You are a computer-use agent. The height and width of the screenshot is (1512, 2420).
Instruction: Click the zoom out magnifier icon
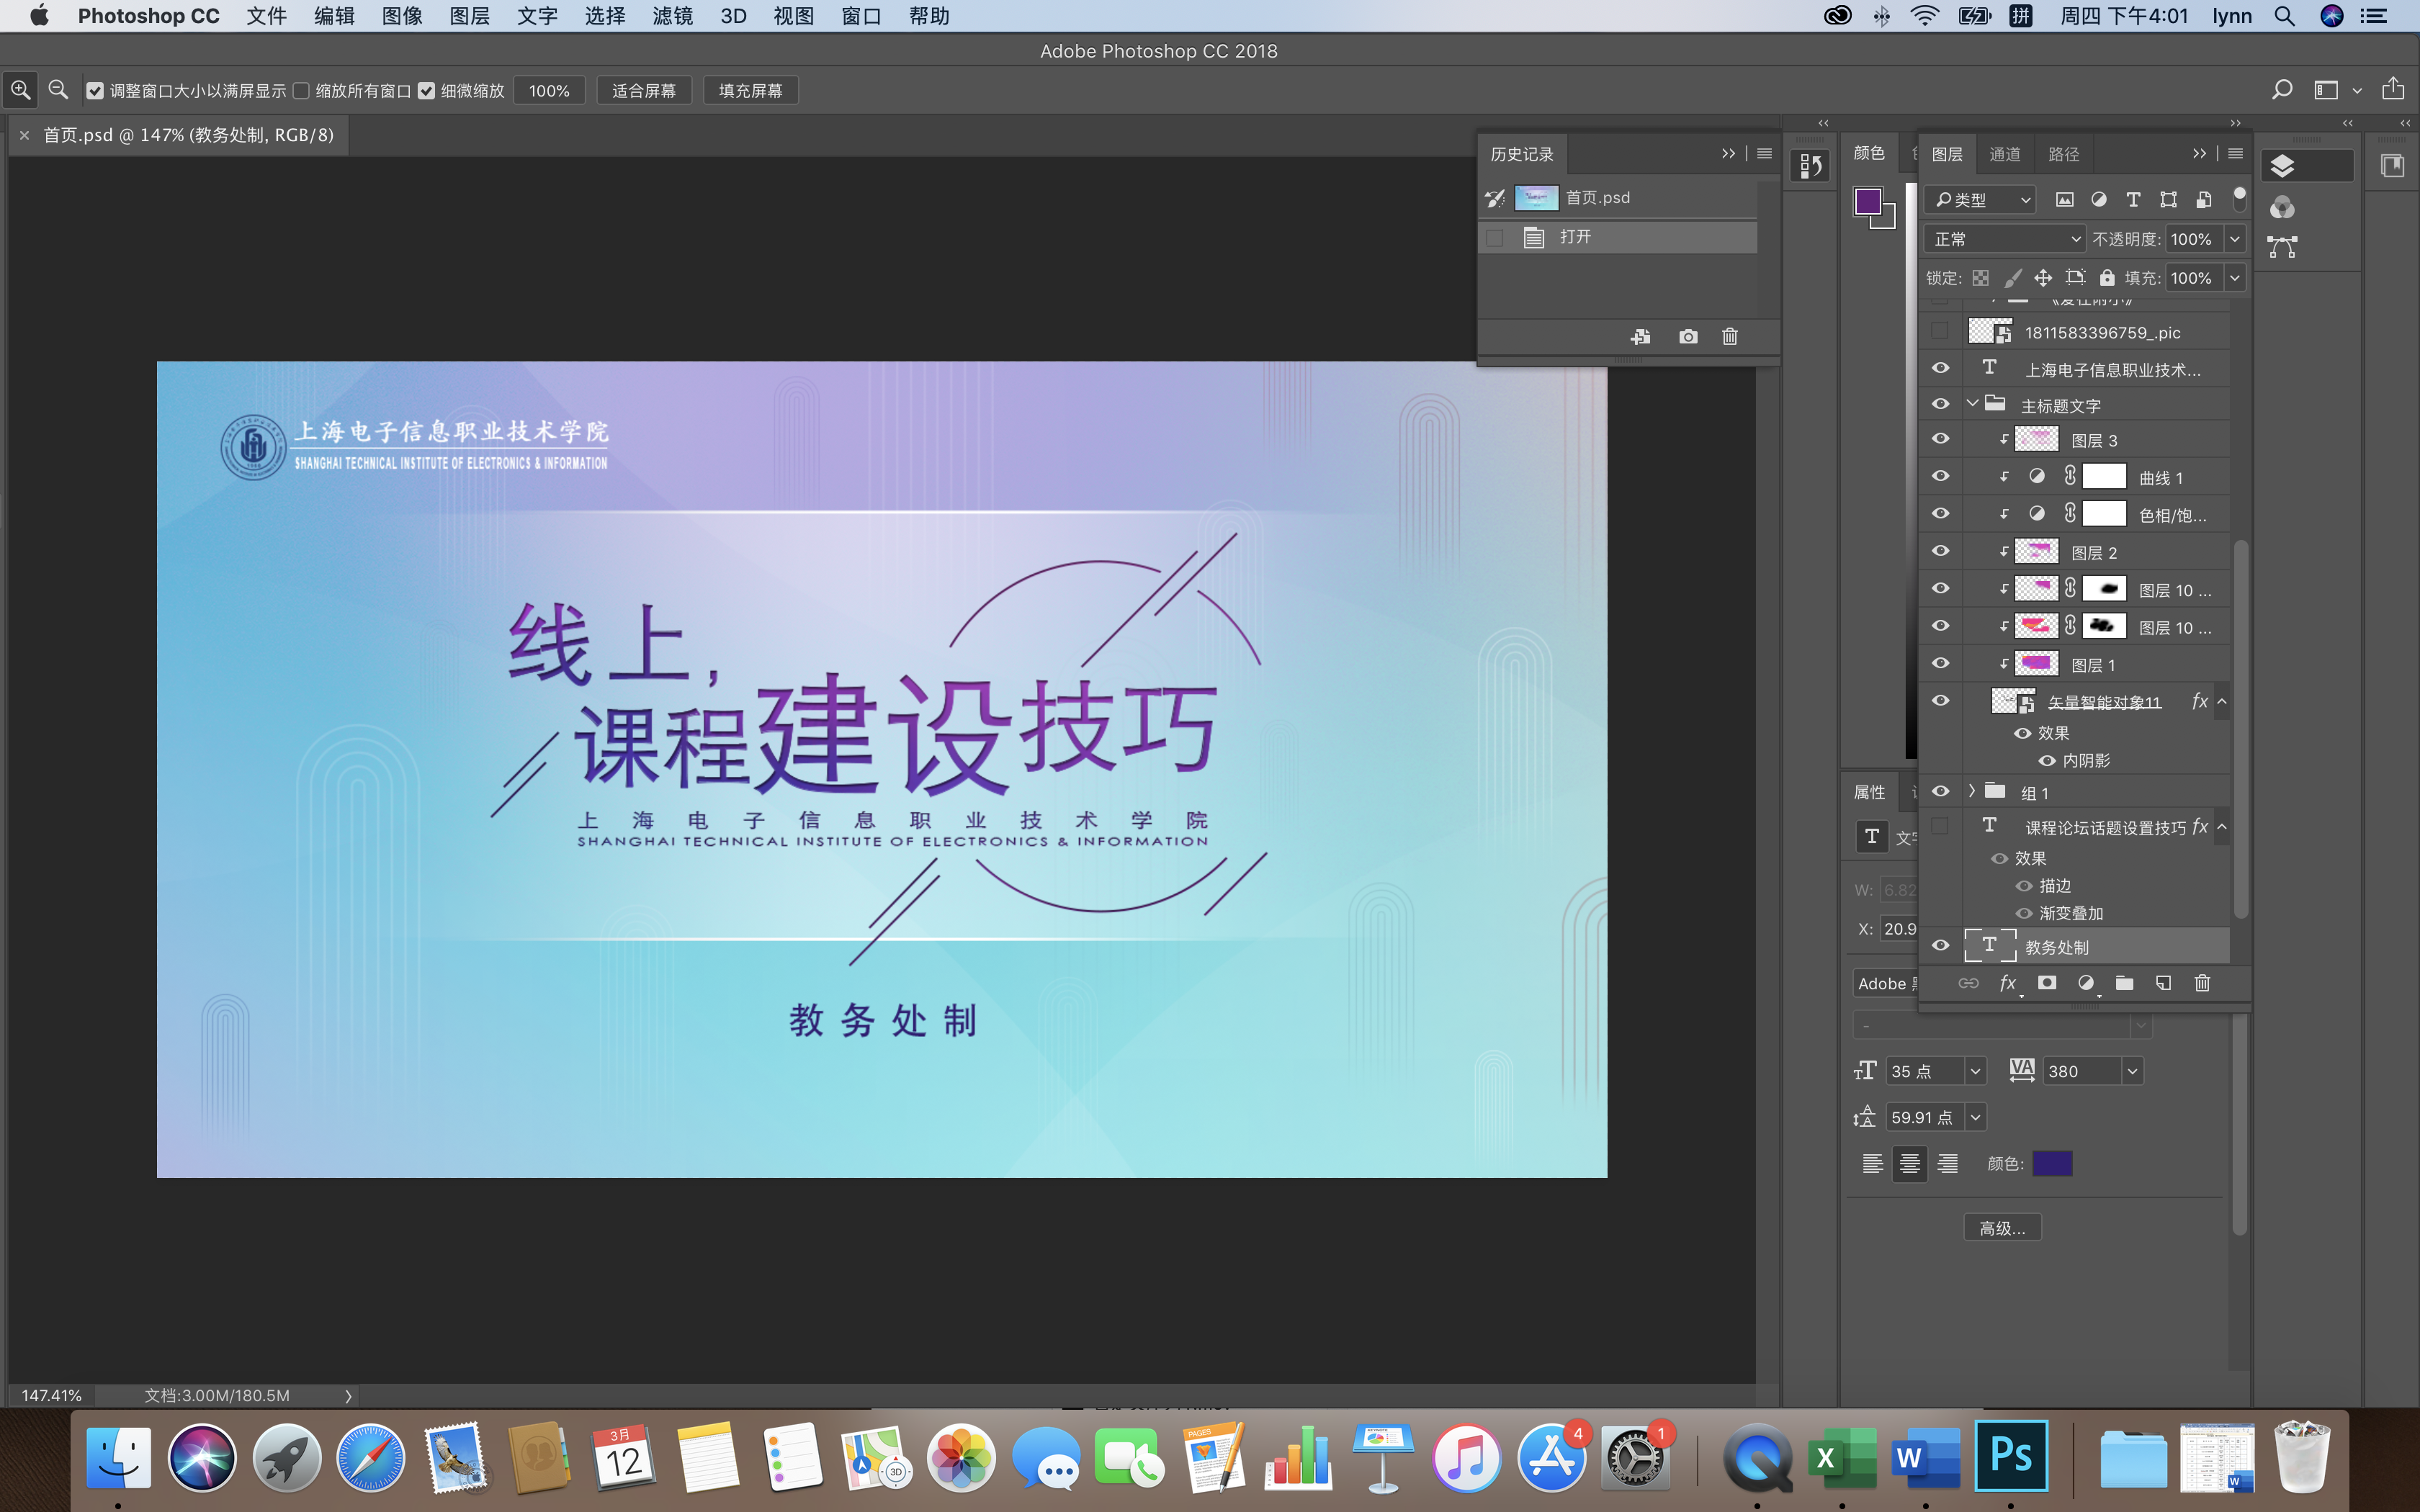(59, 90)
